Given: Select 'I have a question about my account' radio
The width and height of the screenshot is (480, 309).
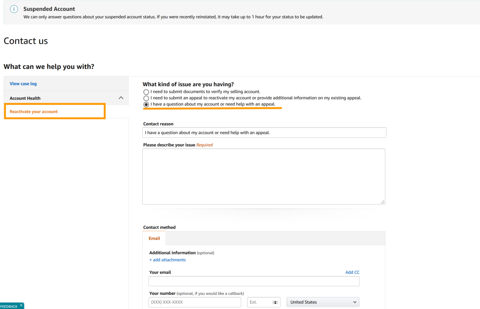Looking at the screenshot, I should tap(146, 104).
